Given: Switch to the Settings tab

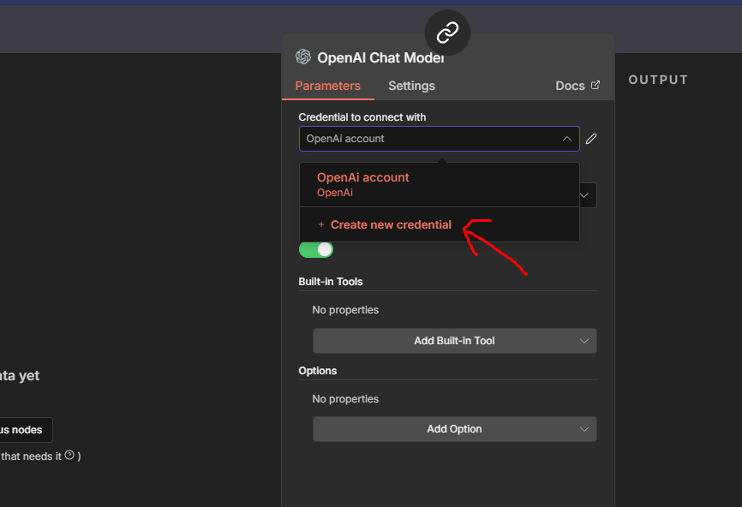Looking at the screenshot, I should point(411,86).
